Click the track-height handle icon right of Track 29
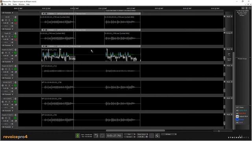The width and height of the screenshot is (252, 141). 224,33
